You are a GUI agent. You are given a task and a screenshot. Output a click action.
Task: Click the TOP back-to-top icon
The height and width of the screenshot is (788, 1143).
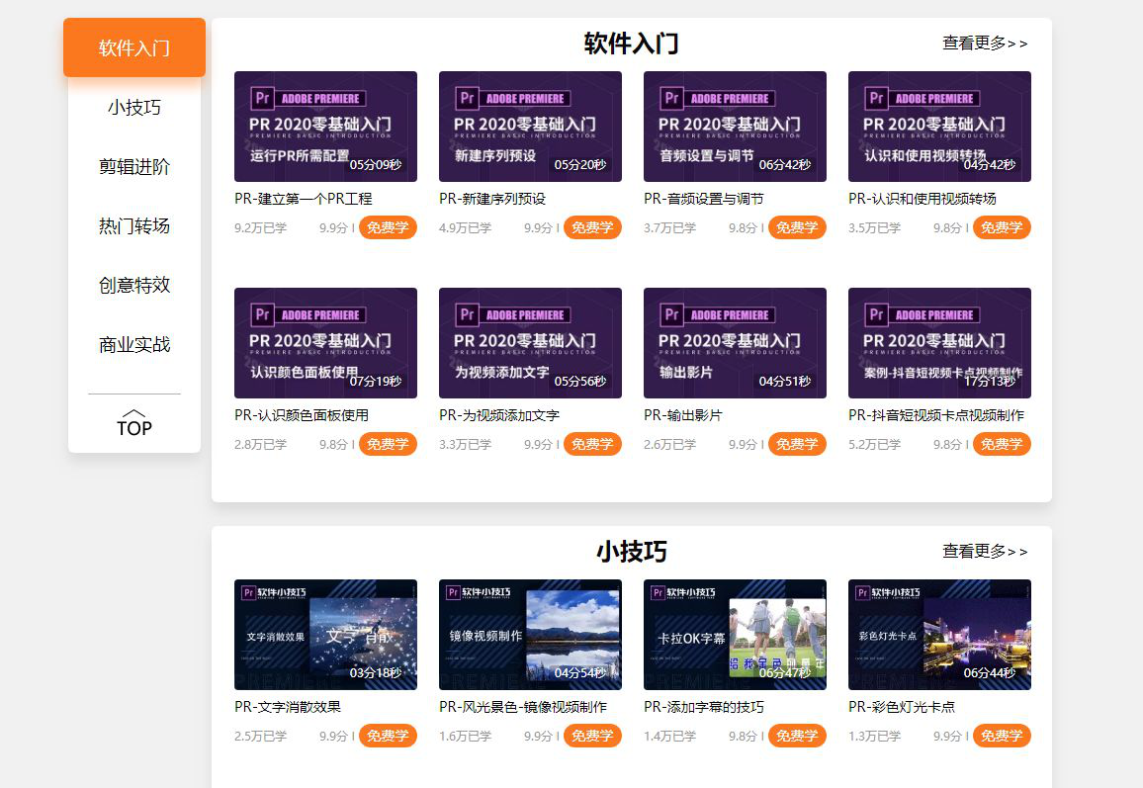point(134,423)
